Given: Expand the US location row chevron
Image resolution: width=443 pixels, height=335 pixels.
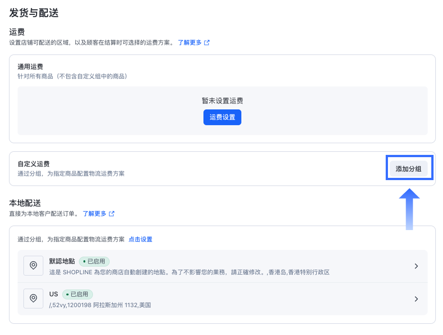Looking at the screenshot, I should click(416, 299).
